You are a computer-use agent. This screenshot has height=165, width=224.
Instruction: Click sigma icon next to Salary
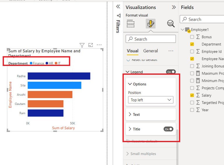point(198,95)
